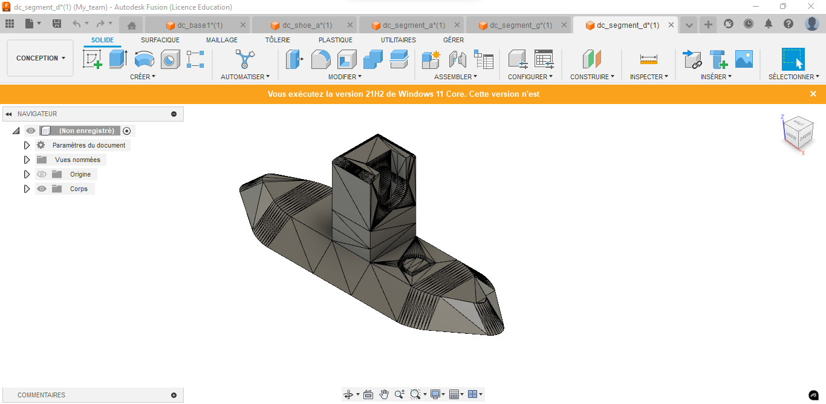The image size is (826, 404).
Task: Click the ViewCube in the viewport corner
Action: tap(797, 133)
